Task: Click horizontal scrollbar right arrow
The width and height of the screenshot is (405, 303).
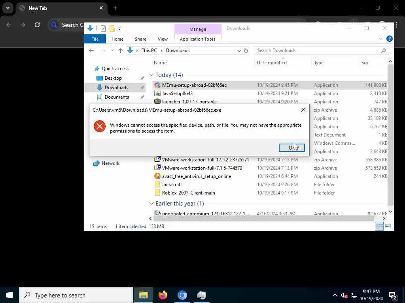Action: [384, 219]
